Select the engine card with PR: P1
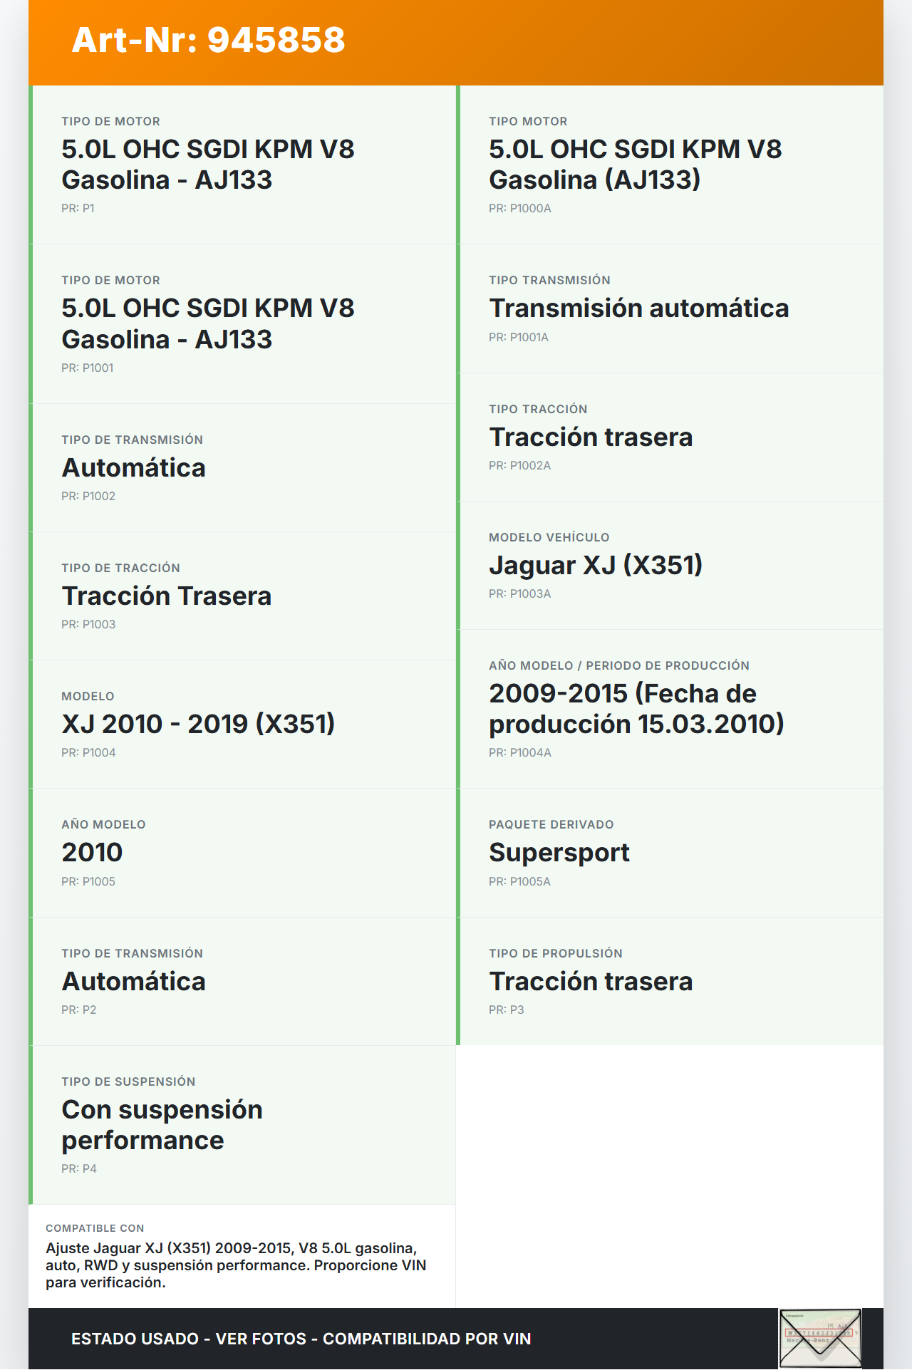The image size is (912, 1370). click(242, 165)
